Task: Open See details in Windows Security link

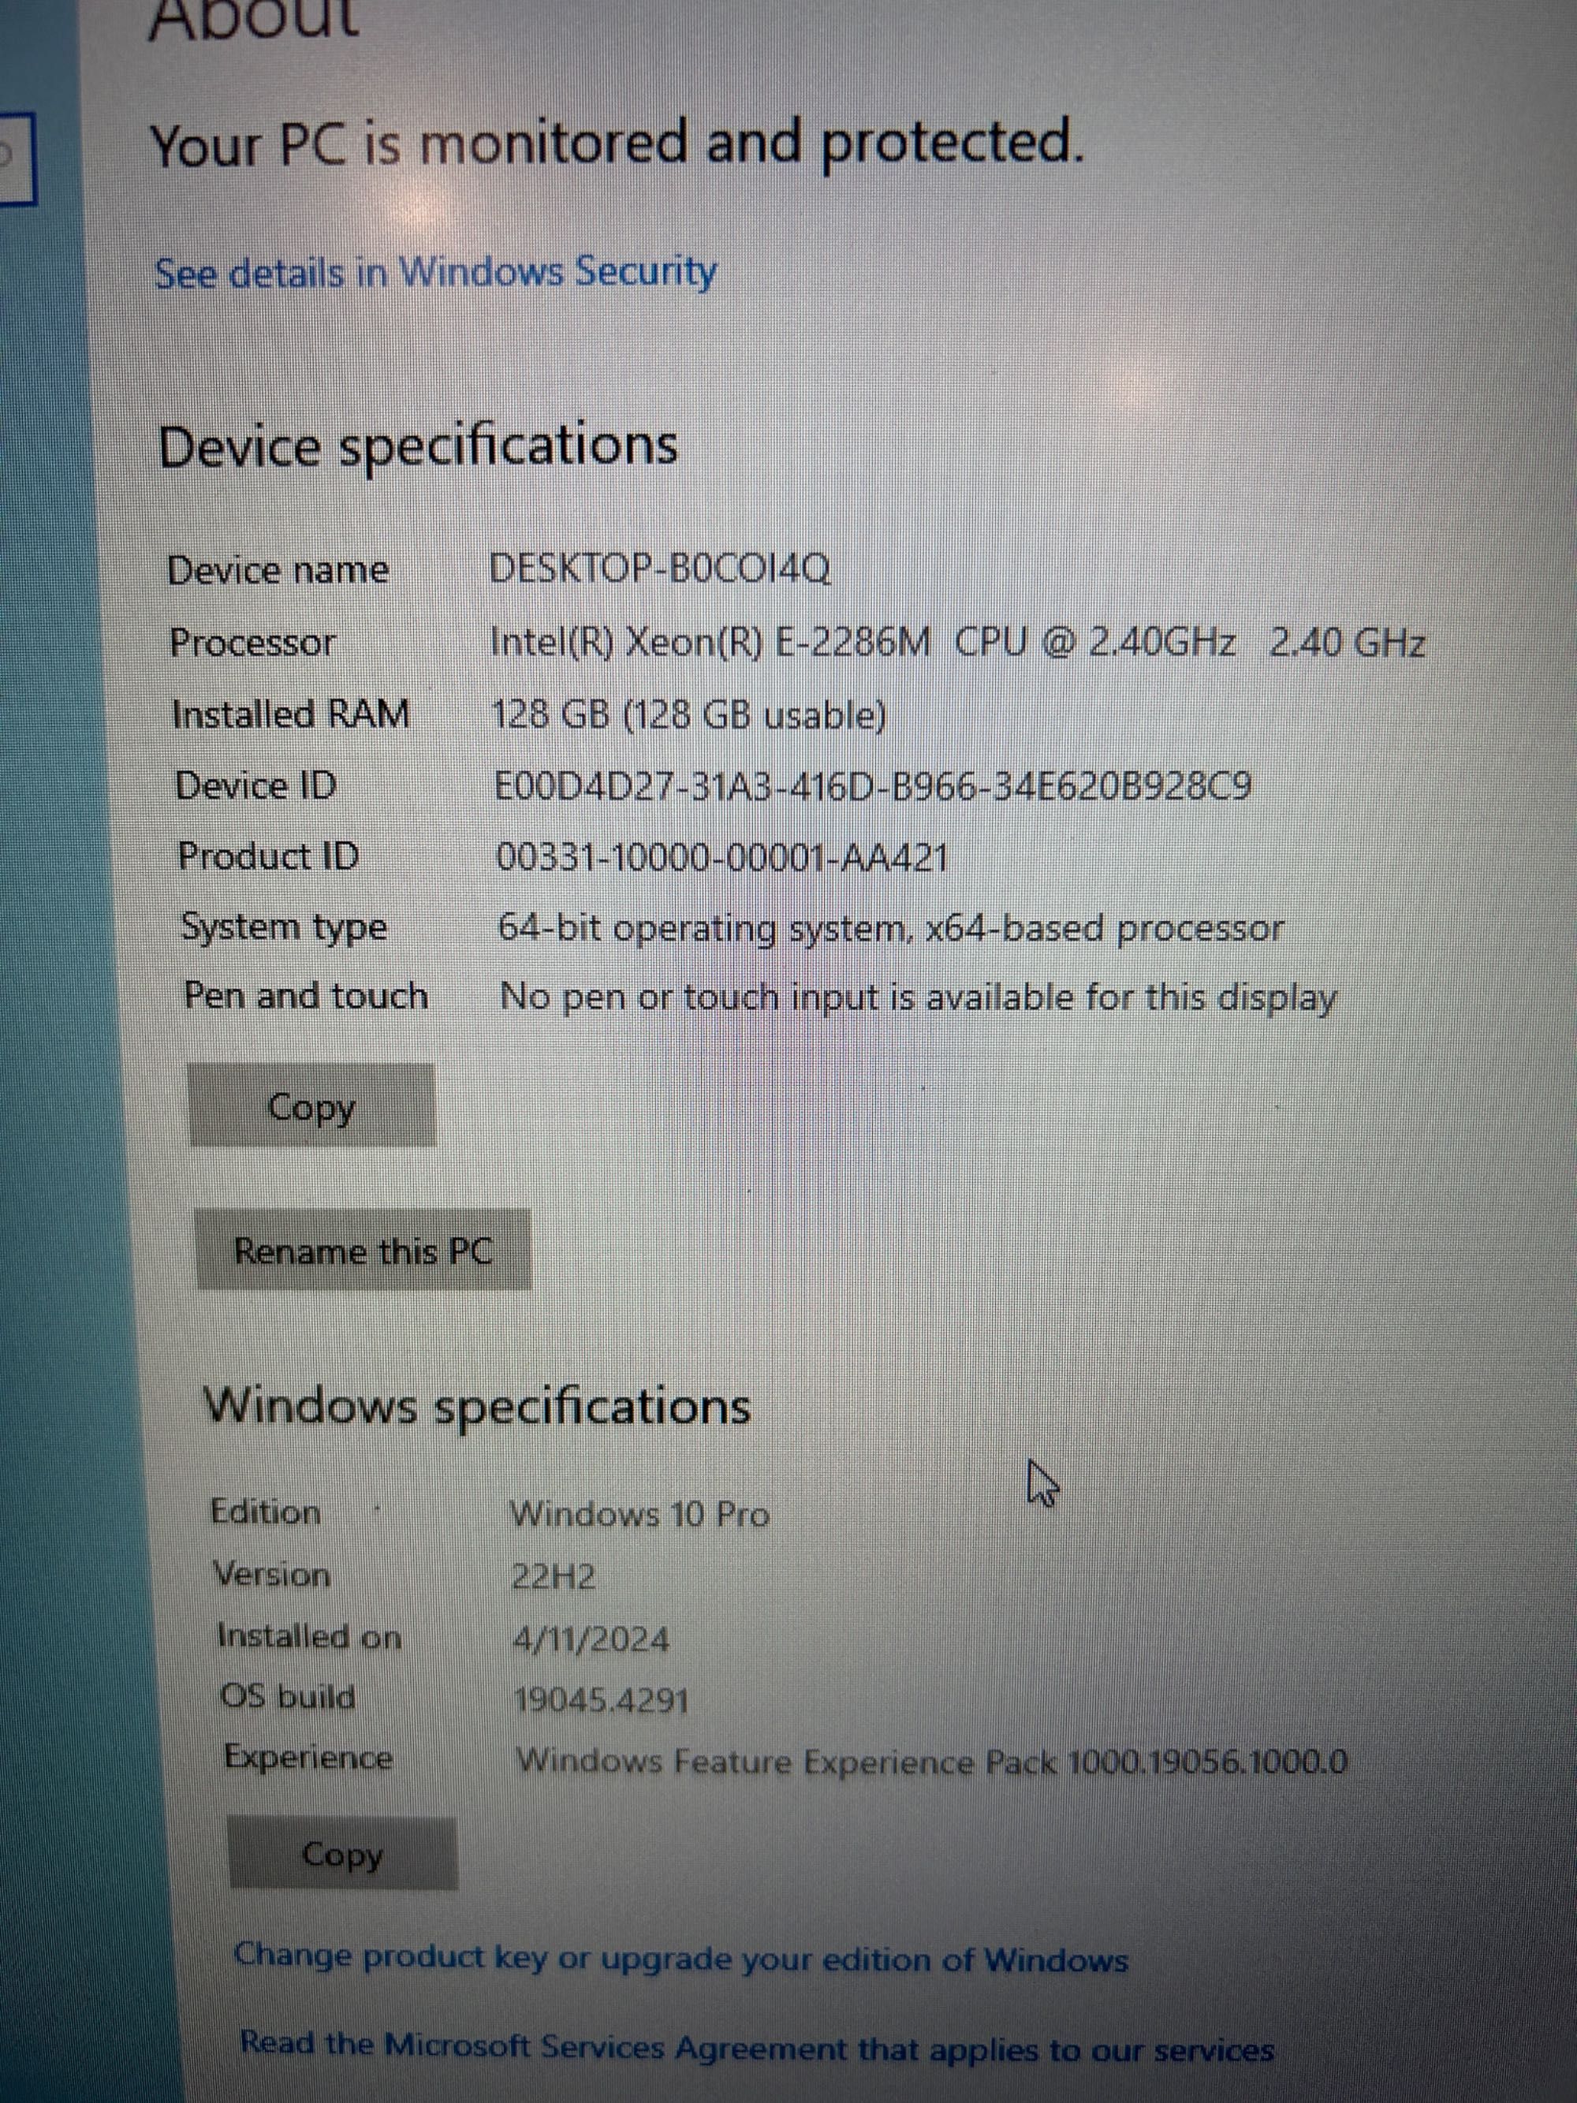Action: [435, 273]
